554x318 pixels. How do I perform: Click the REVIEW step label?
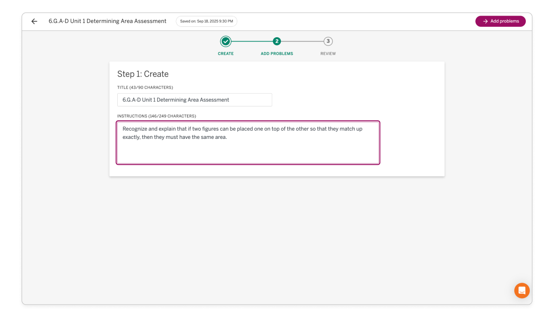click(x=328, y=54)
